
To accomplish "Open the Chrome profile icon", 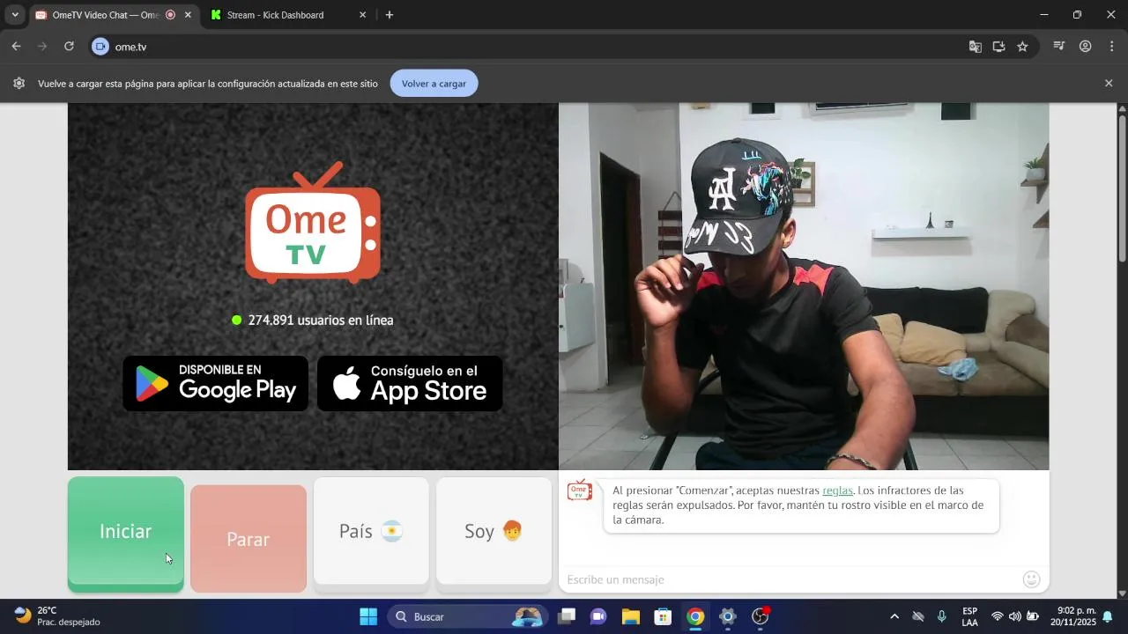I will 1086,47.
